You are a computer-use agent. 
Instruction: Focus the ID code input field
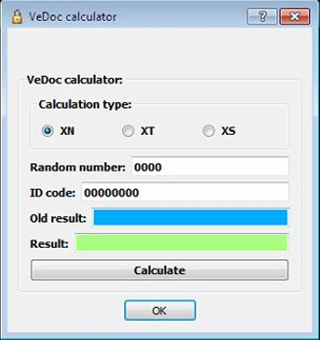[185, 193]
